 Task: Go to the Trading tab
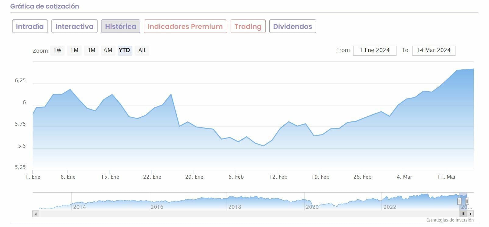248,26
